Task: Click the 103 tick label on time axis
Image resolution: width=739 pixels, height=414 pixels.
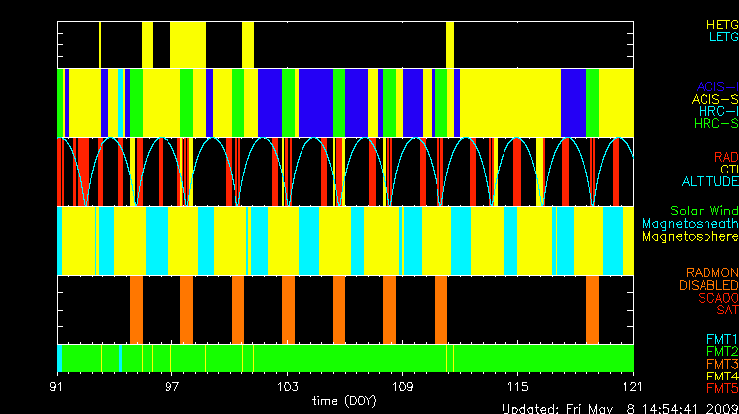Action: (288, 385)
